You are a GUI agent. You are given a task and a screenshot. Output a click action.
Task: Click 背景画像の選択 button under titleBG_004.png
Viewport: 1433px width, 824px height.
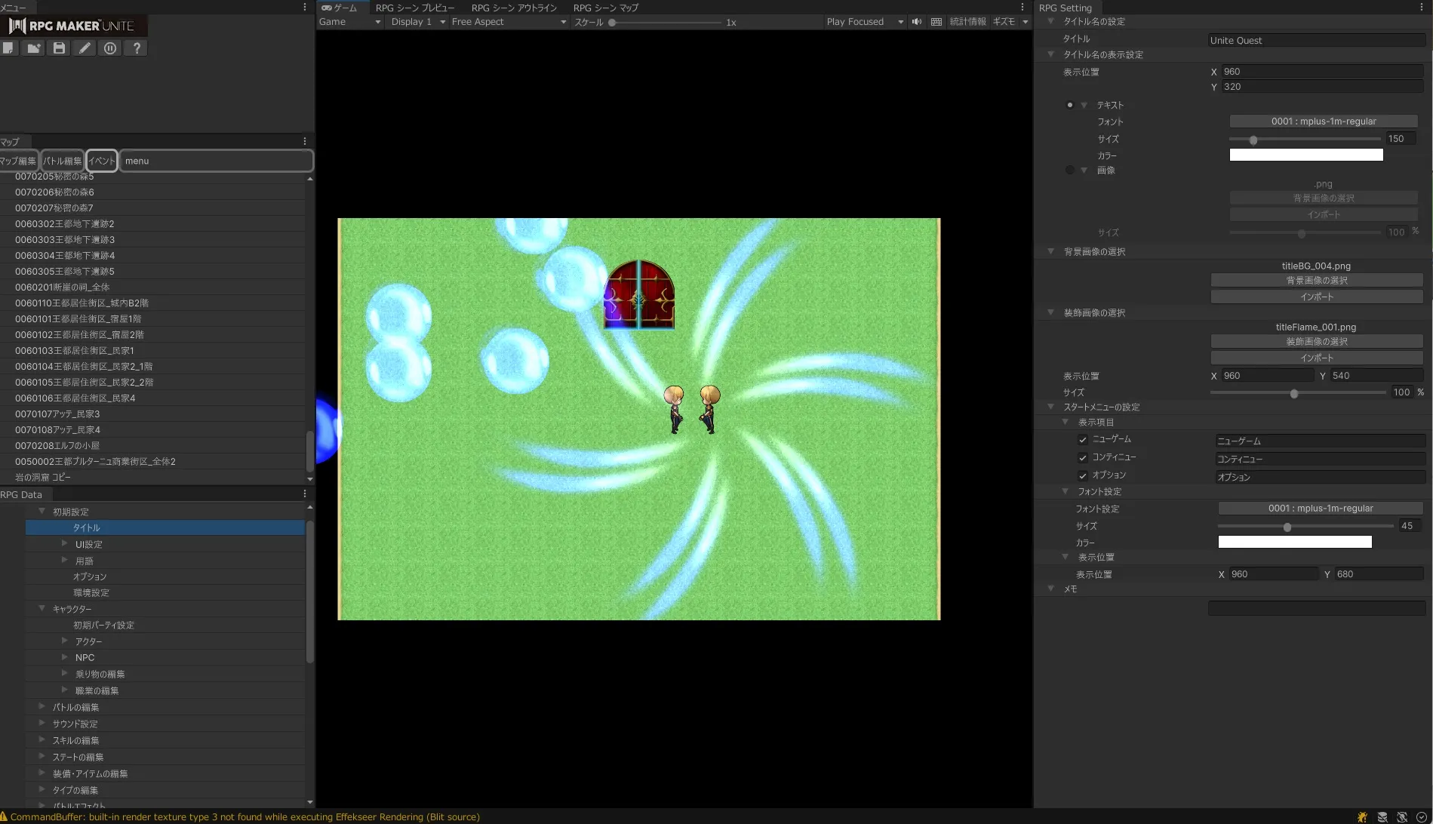coord(1316,281)
